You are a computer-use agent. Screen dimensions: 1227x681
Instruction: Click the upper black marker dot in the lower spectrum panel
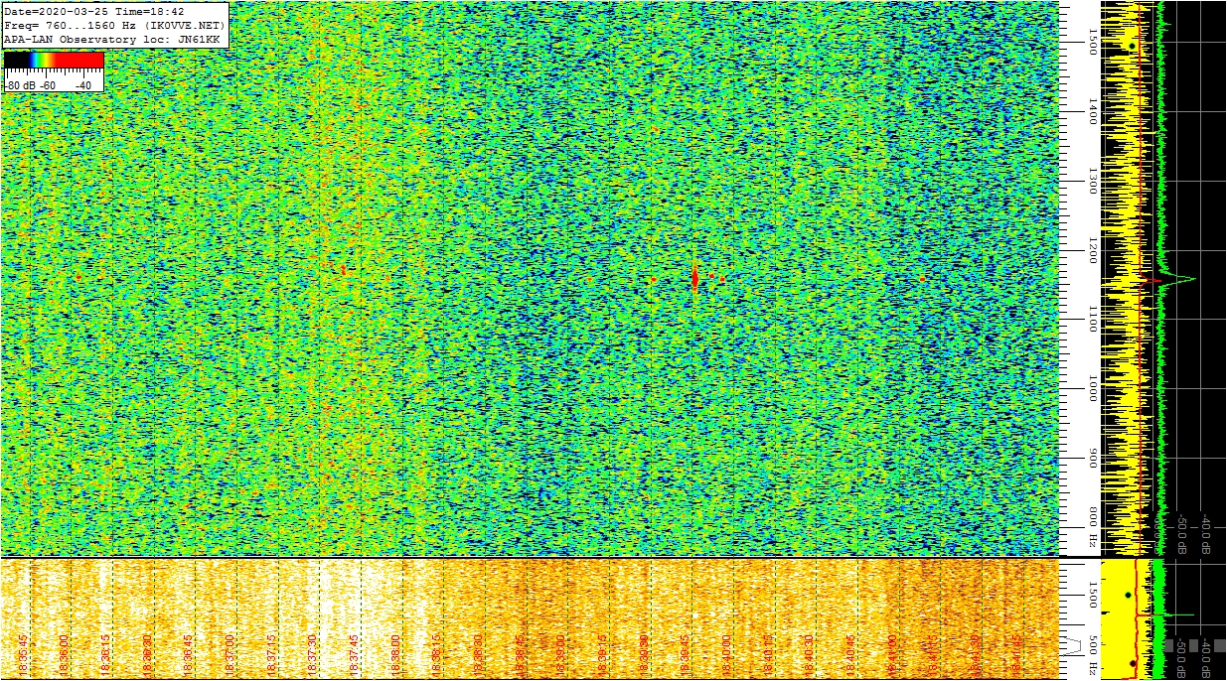pos(1128,595)
